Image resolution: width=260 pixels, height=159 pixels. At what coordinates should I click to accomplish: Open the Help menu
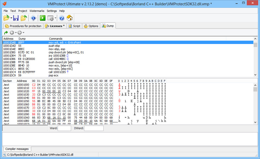coord(62,11)
